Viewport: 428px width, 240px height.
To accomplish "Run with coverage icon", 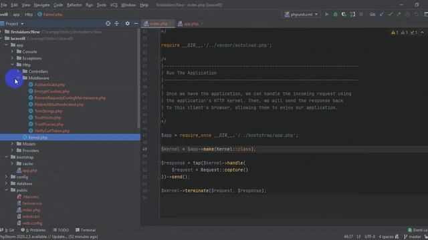I will click(344, 15).
